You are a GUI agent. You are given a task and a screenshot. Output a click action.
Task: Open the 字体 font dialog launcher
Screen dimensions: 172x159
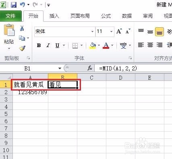pos(130,58)
